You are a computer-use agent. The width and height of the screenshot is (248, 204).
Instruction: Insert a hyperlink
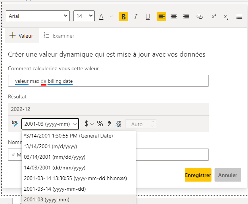(199, 17)
